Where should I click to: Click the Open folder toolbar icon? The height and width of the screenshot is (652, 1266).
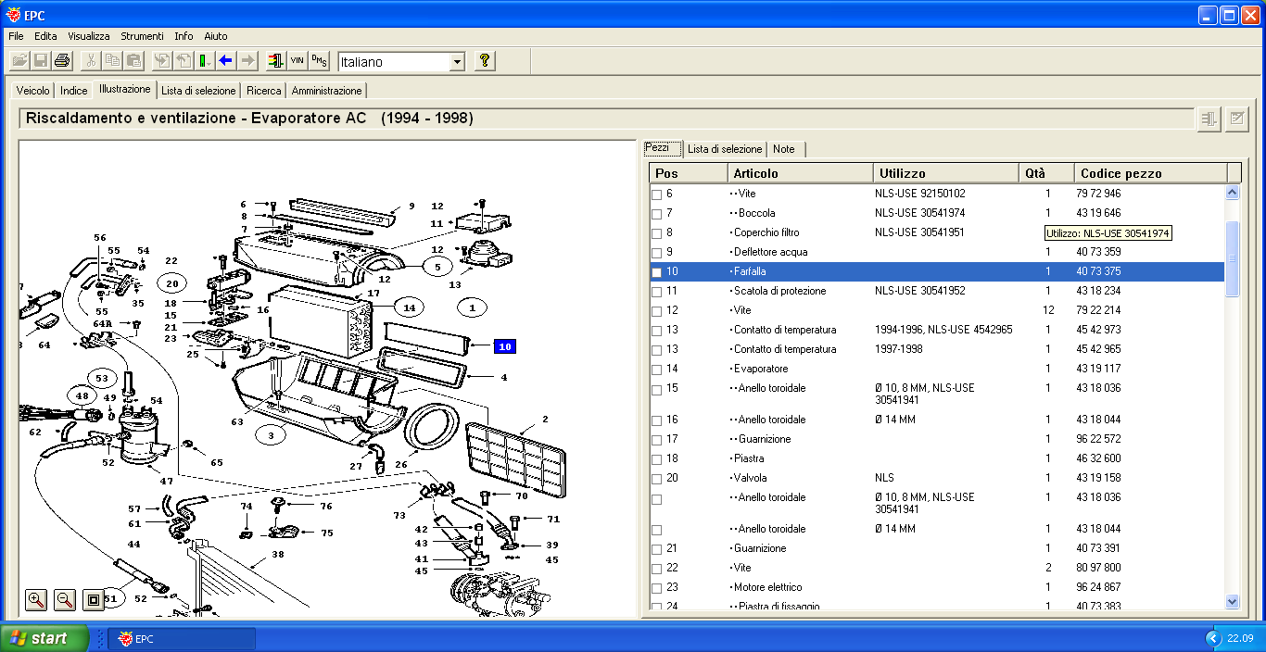coord(19,61)
